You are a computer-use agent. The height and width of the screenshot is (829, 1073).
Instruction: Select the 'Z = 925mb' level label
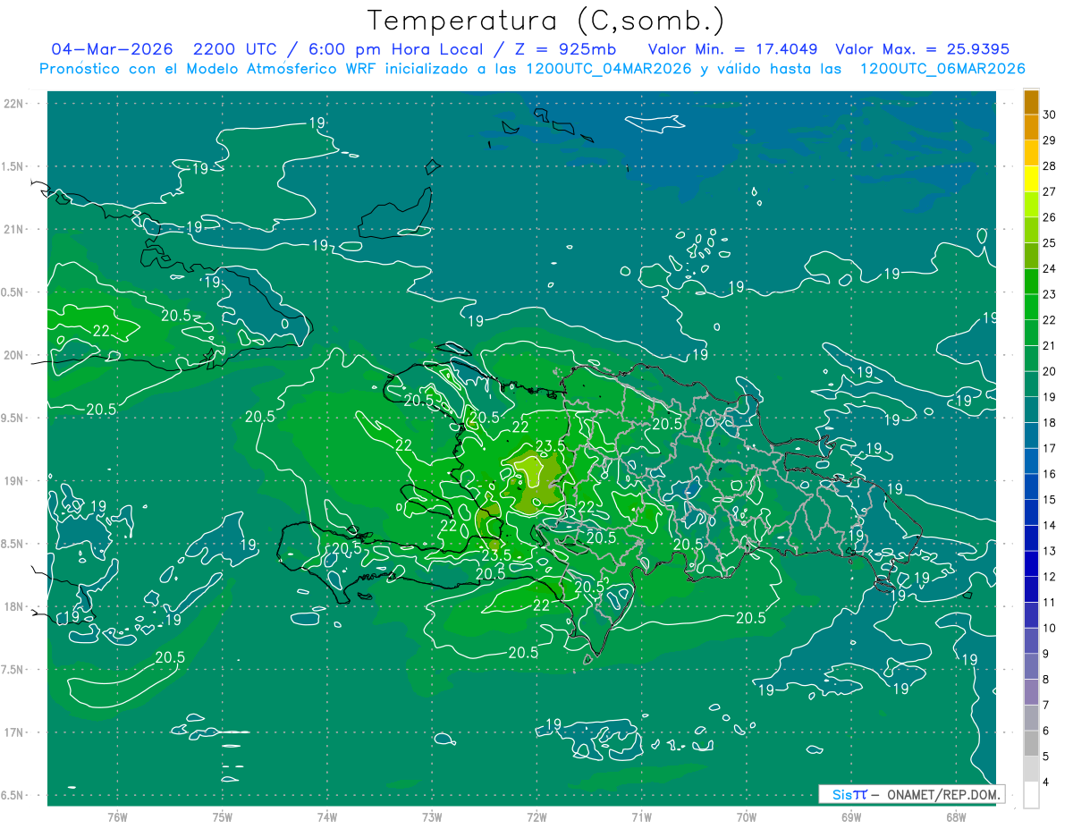[562, 49]
